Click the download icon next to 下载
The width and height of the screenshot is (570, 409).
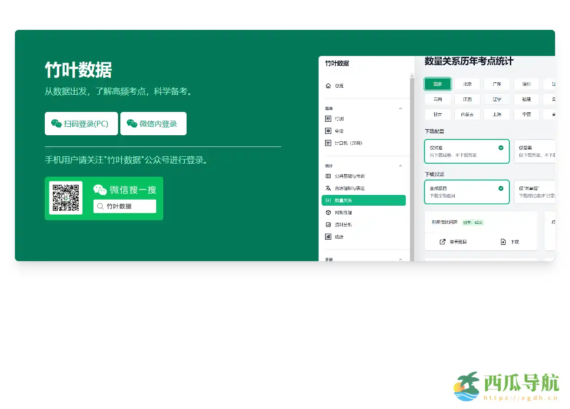(503, 242)
